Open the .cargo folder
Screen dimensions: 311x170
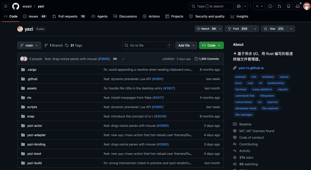point(32,70)
